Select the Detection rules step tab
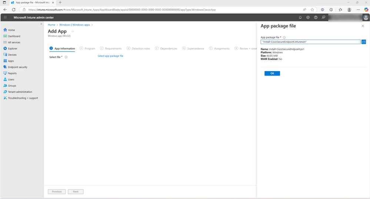The height and width of the screenshot is (199, 370). [138, 49]
